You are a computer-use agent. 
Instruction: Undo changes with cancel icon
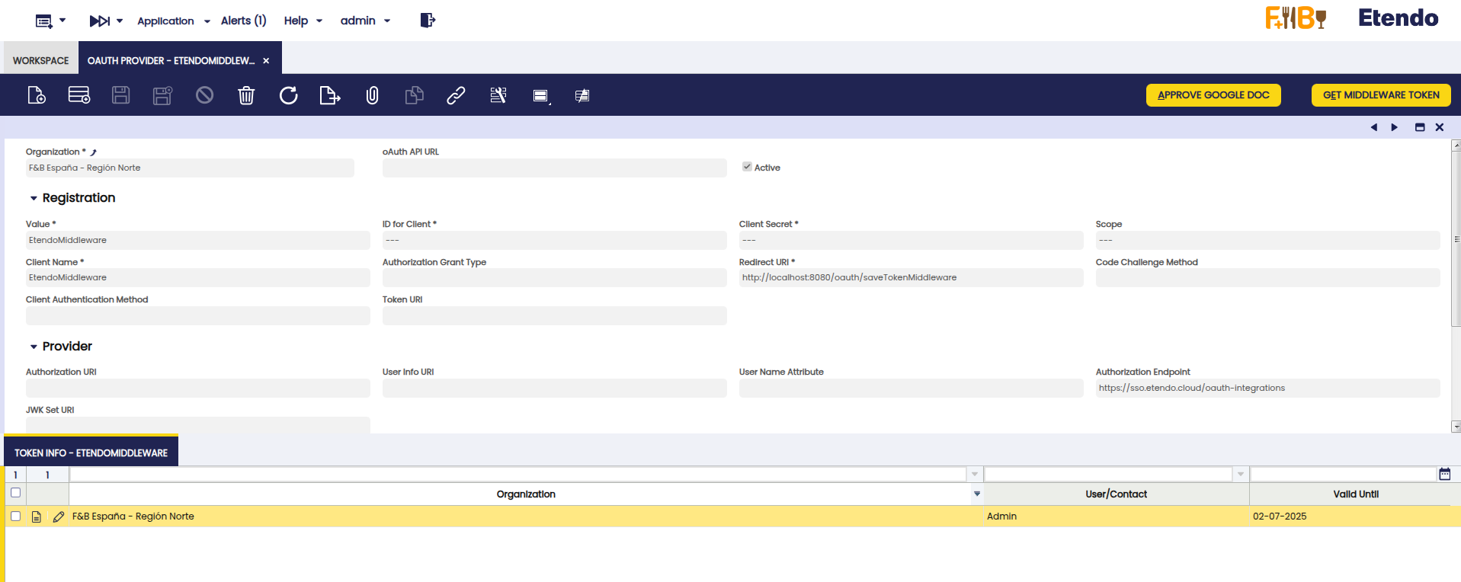(204, 95)
